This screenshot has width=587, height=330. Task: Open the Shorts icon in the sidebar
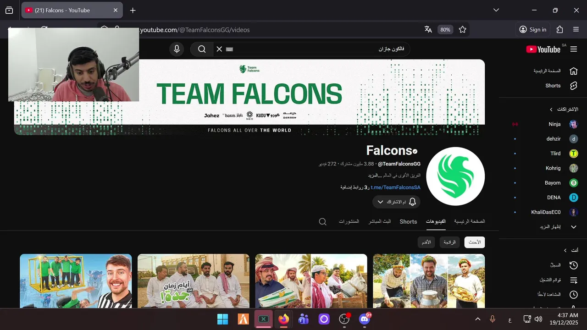[574, 86]
